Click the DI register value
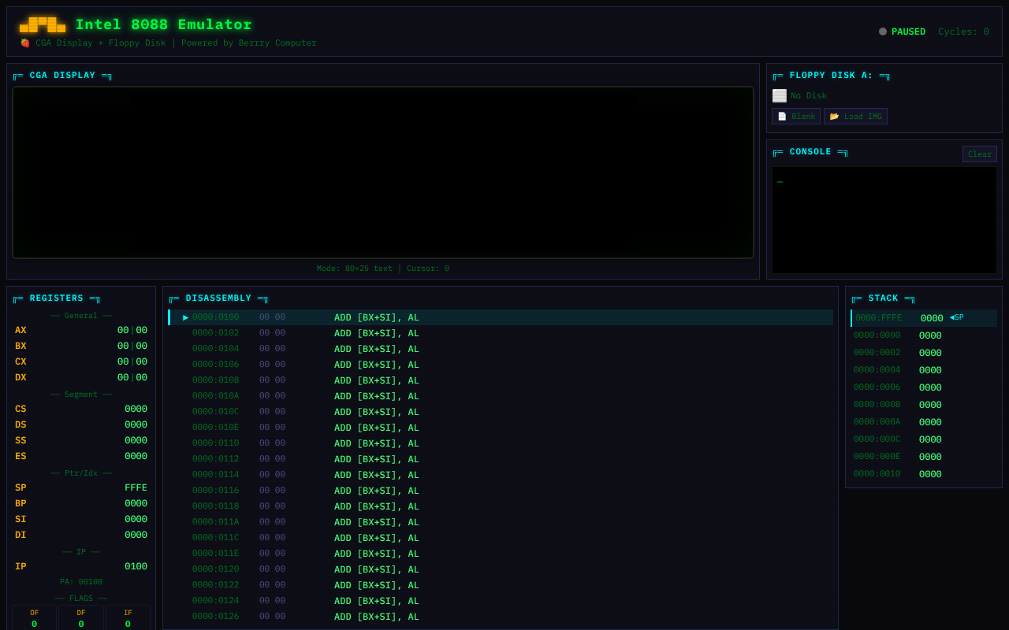The height and width of the screenshot is (630, 1009). (x=136, y=535)
